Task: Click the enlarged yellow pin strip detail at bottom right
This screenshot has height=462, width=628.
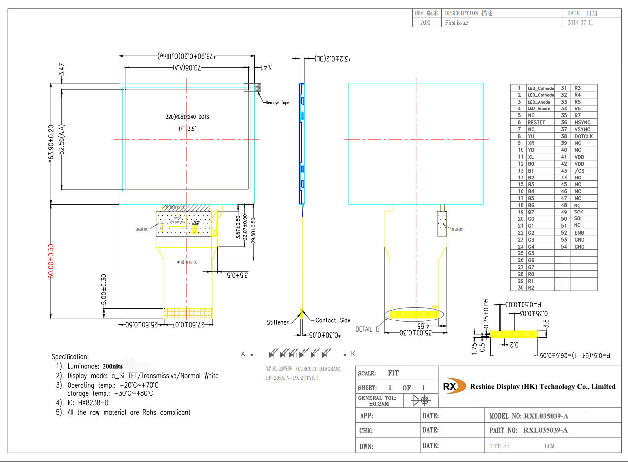Action: tap(518, 334)
